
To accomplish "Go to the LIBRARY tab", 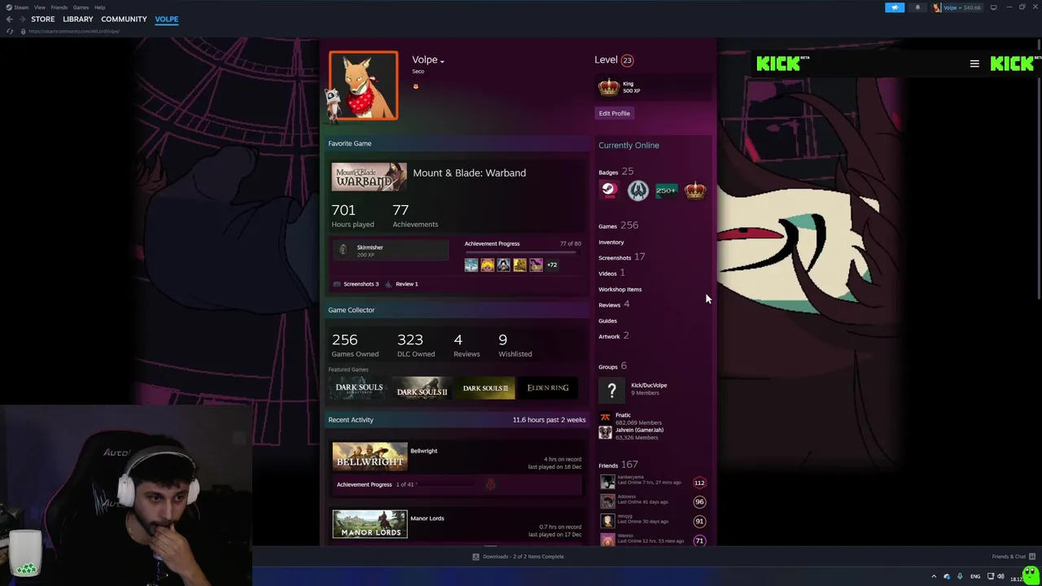I will (78, 19).
